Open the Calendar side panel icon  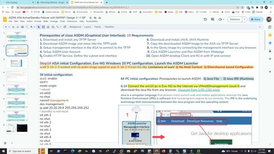click(x=270, y=27)
